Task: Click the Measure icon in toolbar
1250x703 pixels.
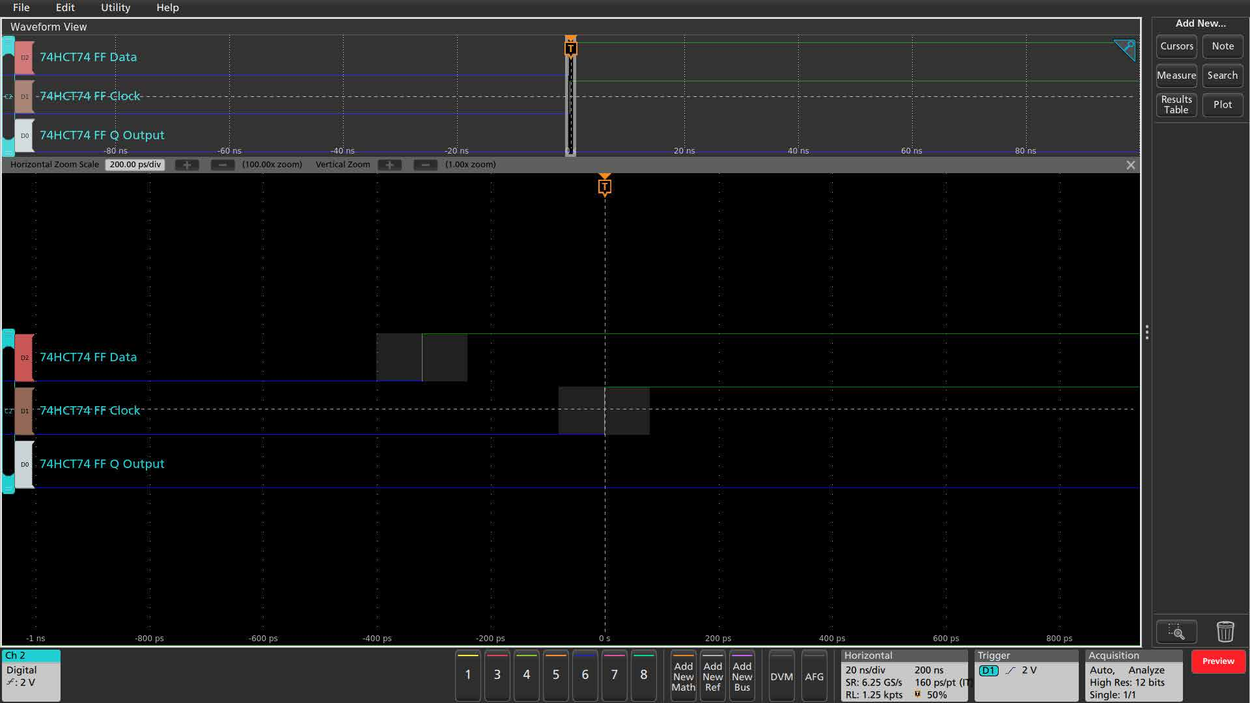Action: (x=1175, y=75)
